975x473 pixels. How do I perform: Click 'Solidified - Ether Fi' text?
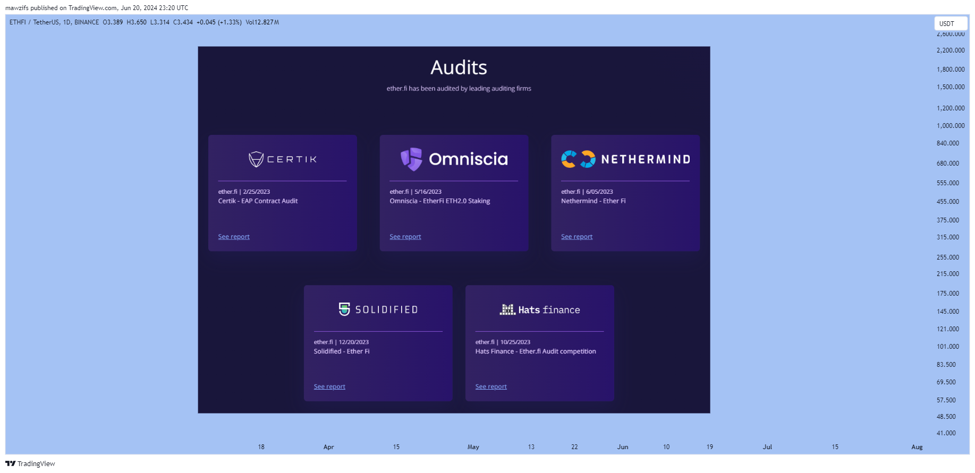342,351
